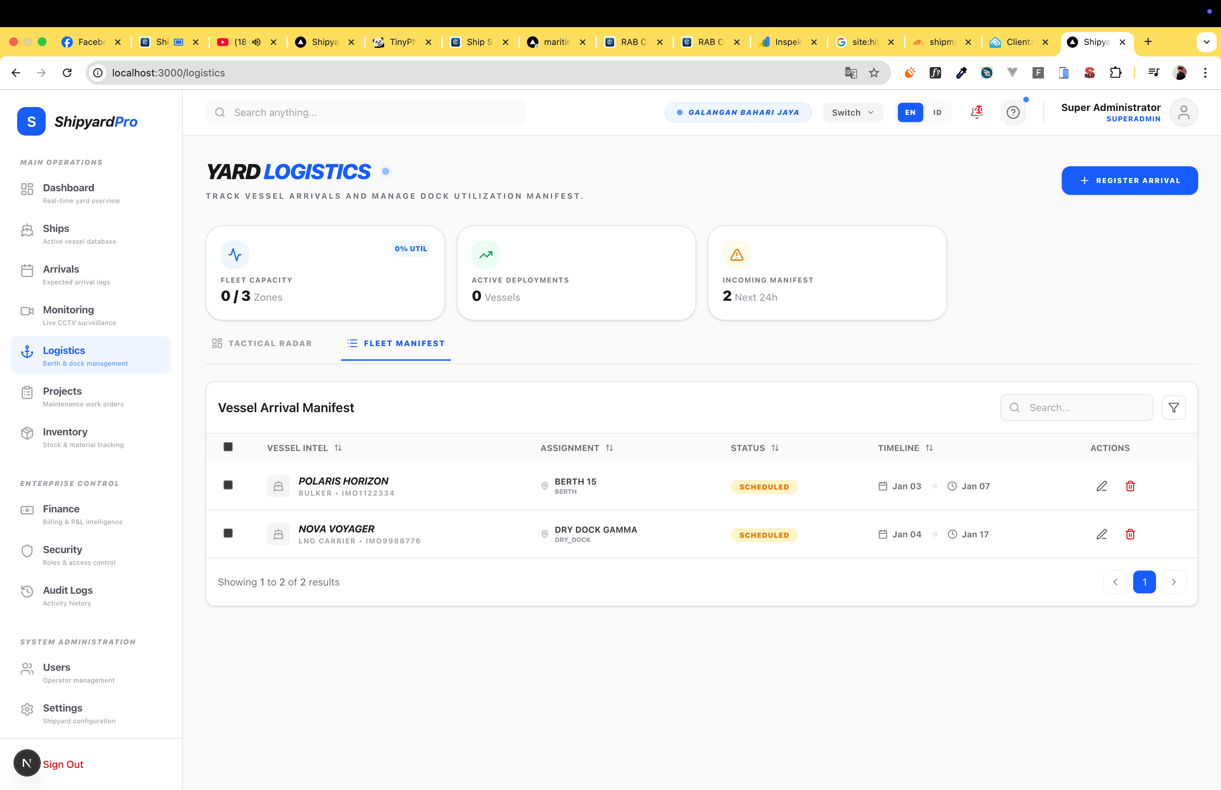Open the user avatar profile icon
Screen dimensions: 1221x790
[1184, 112]
